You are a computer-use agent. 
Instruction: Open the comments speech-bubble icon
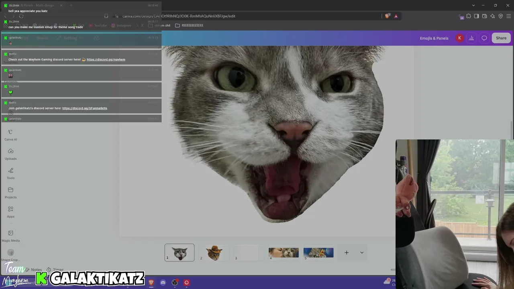tap(484, 38)
